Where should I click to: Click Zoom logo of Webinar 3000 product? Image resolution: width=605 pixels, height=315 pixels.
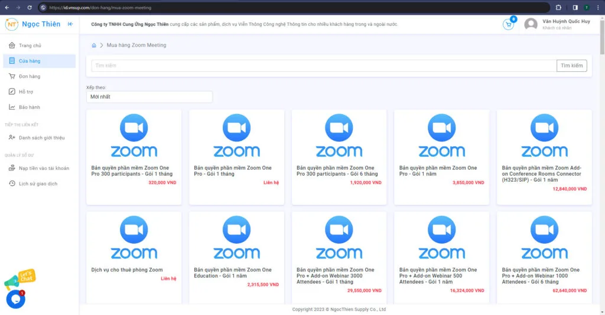pyautogui.click(x=339, y=238)
